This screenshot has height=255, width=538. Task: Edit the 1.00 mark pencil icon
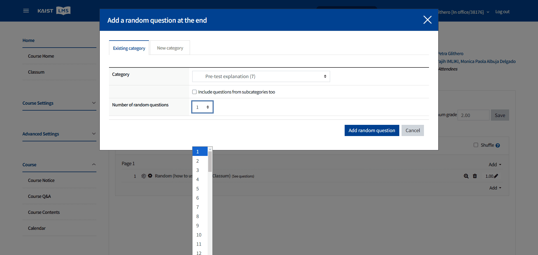click(x=496, y=176)
